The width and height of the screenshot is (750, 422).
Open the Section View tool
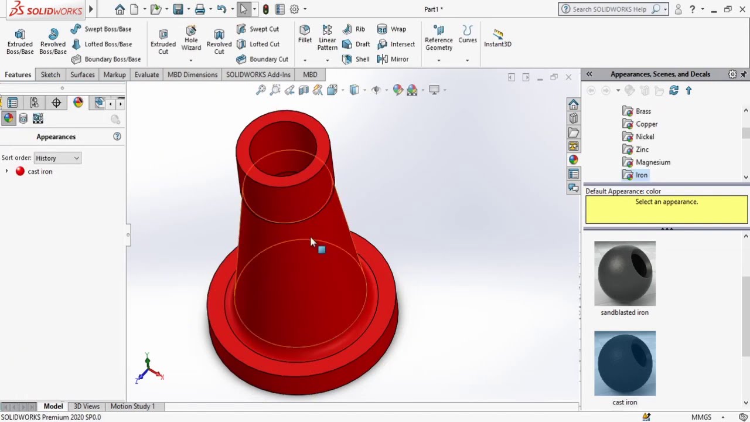click(x=304, y=90)
